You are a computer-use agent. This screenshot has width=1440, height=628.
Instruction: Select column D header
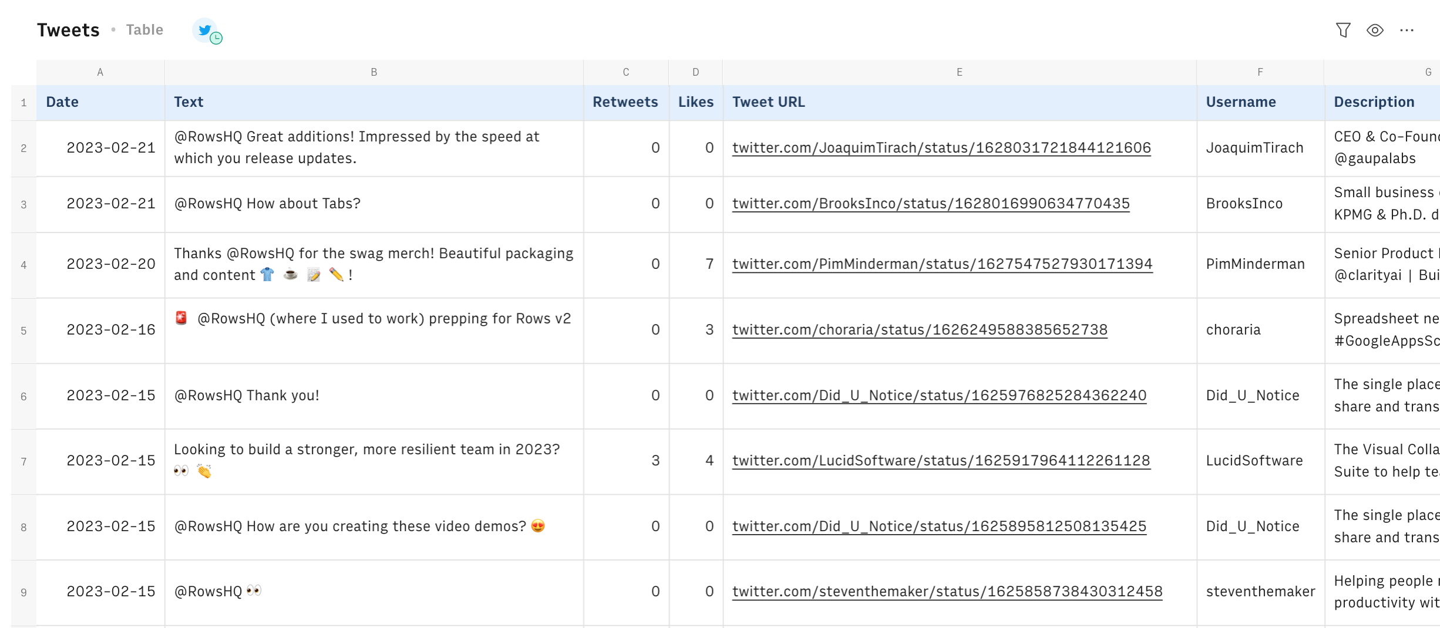coord(696,72)
